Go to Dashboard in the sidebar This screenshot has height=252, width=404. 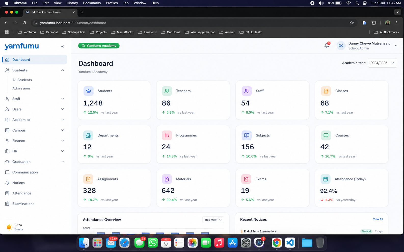(35, 60)
